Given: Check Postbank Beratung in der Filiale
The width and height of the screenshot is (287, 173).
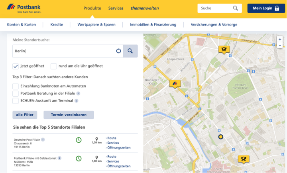Looking at the screenshot, I should coord(16,93).
